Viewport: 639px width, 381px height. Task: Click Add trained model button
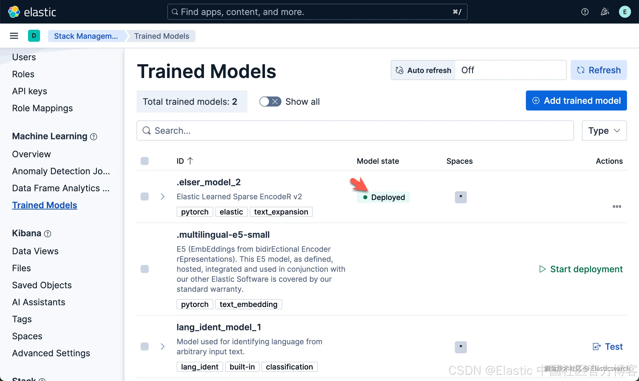coord(576,101)
